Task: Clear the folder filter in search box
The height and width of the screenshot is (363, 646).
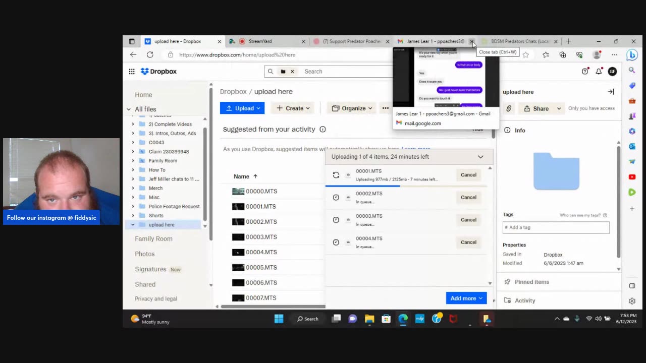Action: pos(292,72)
